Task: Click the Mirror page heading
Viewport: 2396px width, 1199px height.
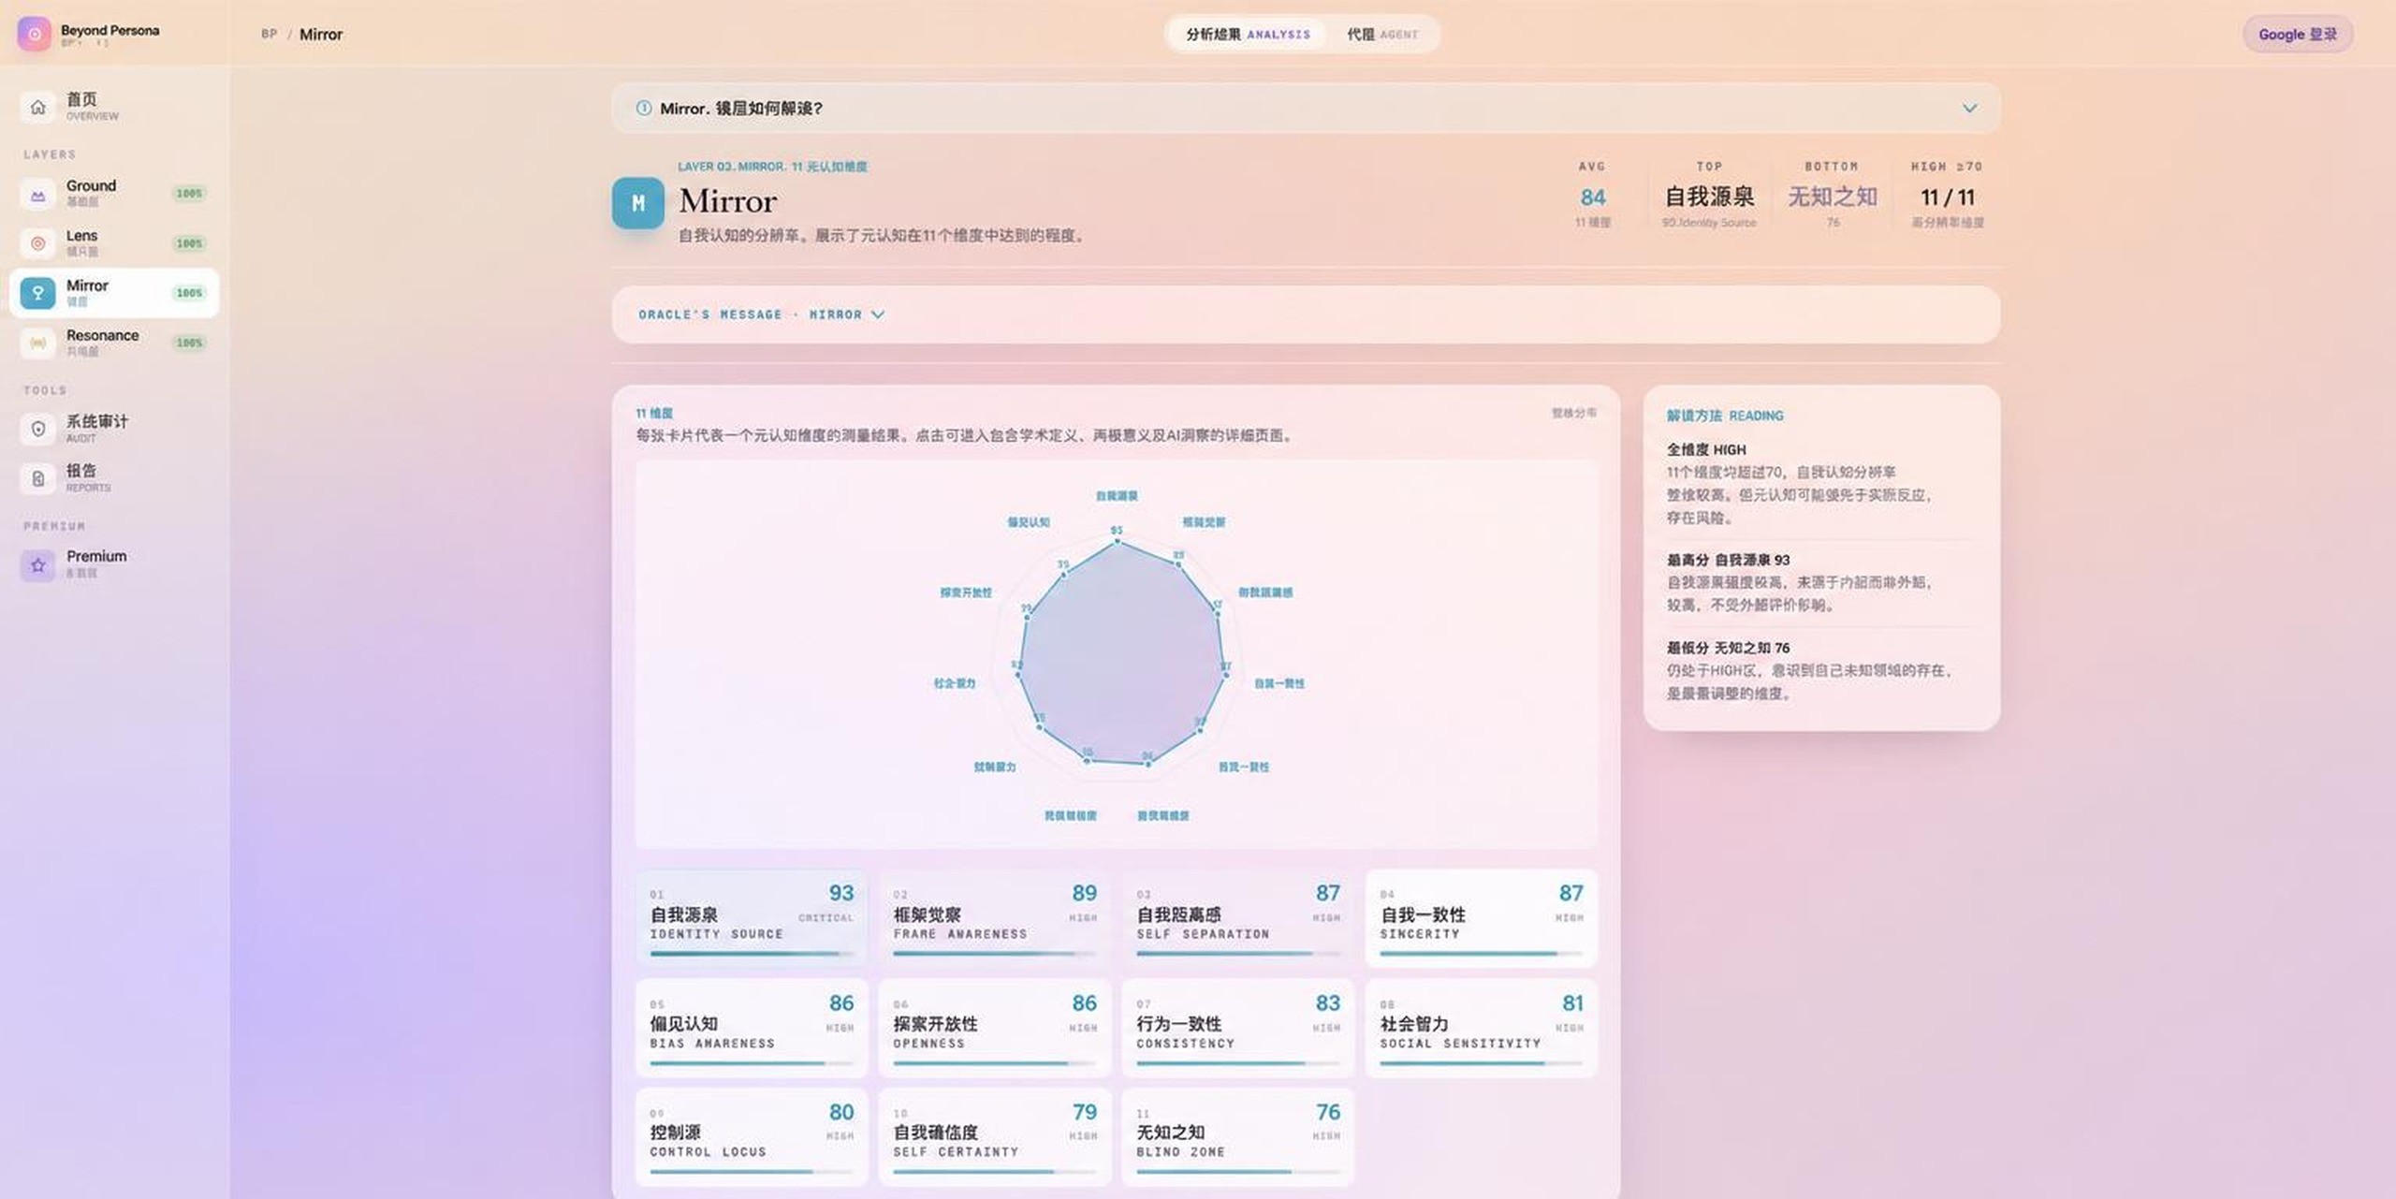Action: click(728, 201)
